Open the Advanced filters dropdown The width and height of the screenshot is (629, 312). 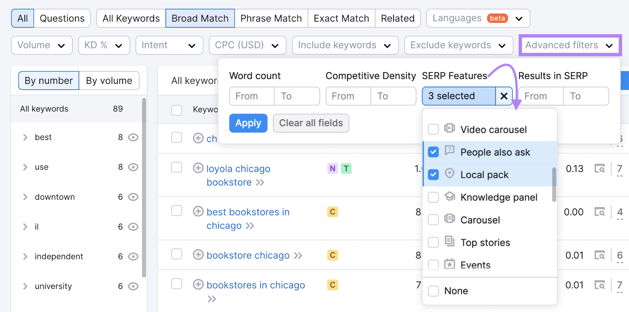pos(570,45)
